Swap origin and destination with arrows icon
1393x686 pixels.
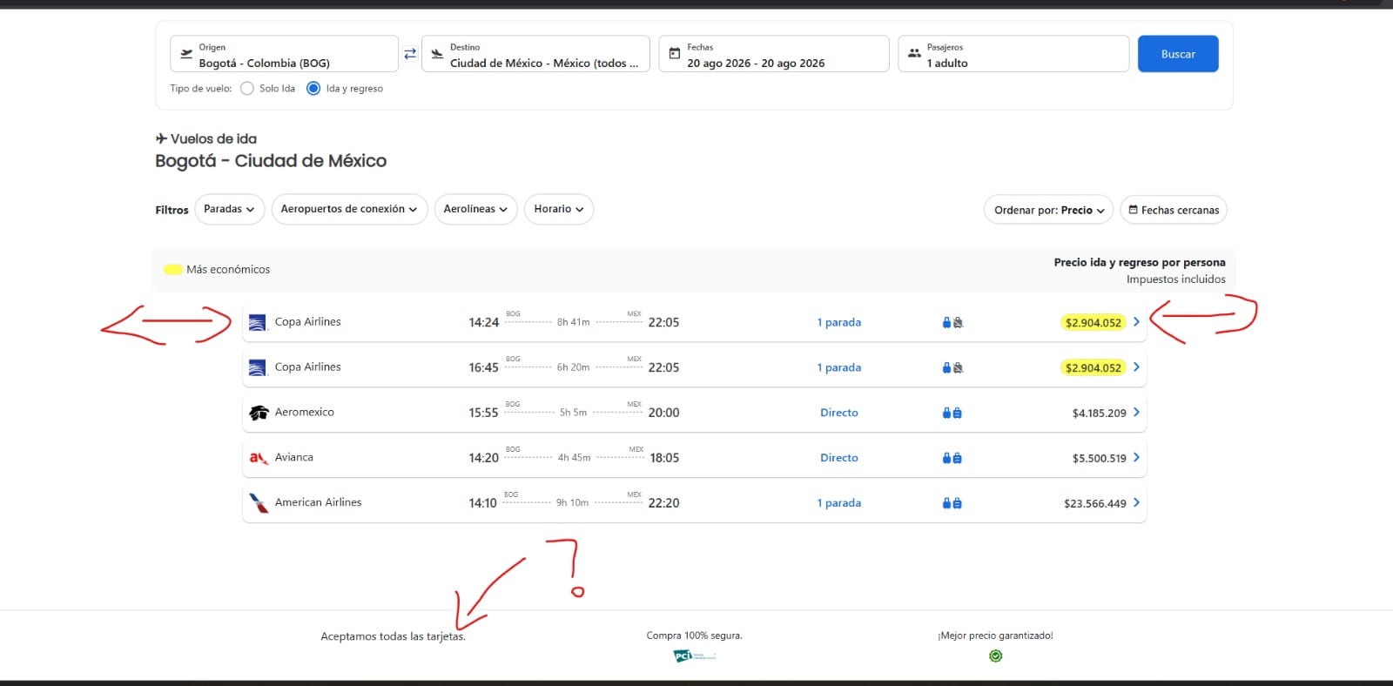pos(410,54)
